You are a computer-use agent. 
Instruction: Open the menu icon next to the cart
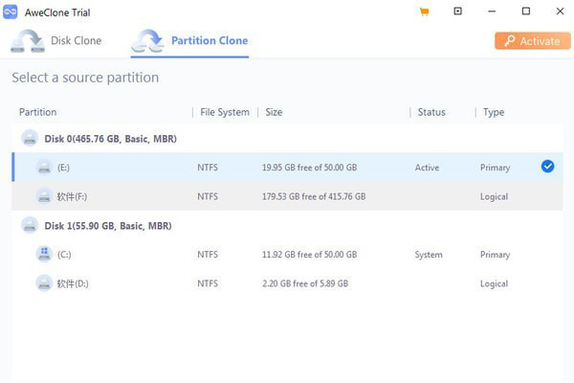[457, 11]
